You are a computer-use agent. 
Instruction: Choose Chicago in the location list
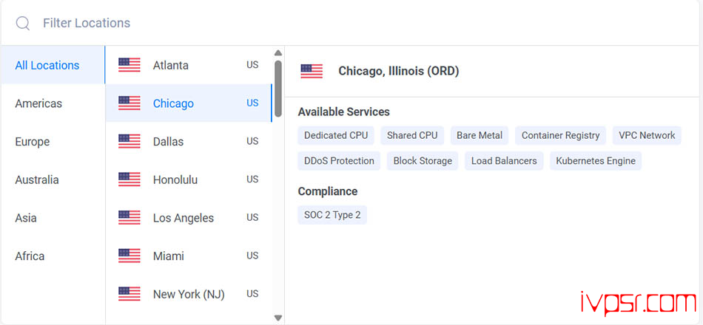coord(173,103)
